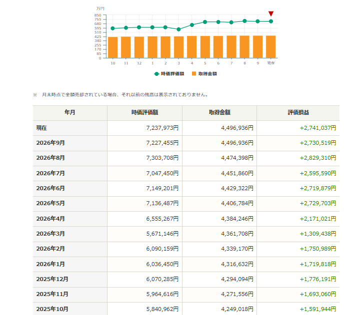Viewport: 360px width, 315px height.
Task: Select the 2026年6月 row label
Action: click(50, 188)
